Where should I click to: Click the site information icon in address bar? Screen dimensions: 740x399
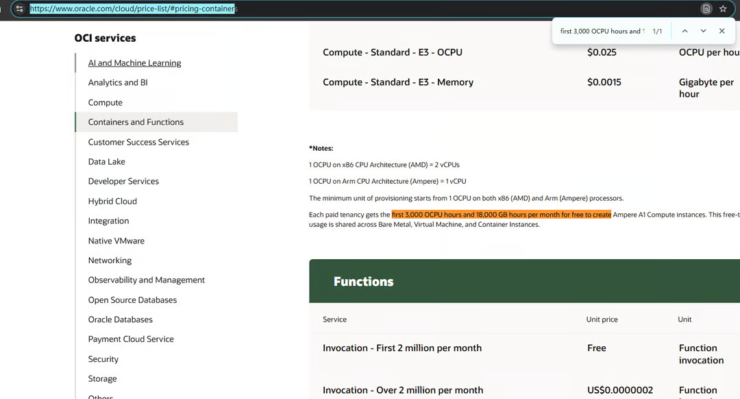pos(19,8)
